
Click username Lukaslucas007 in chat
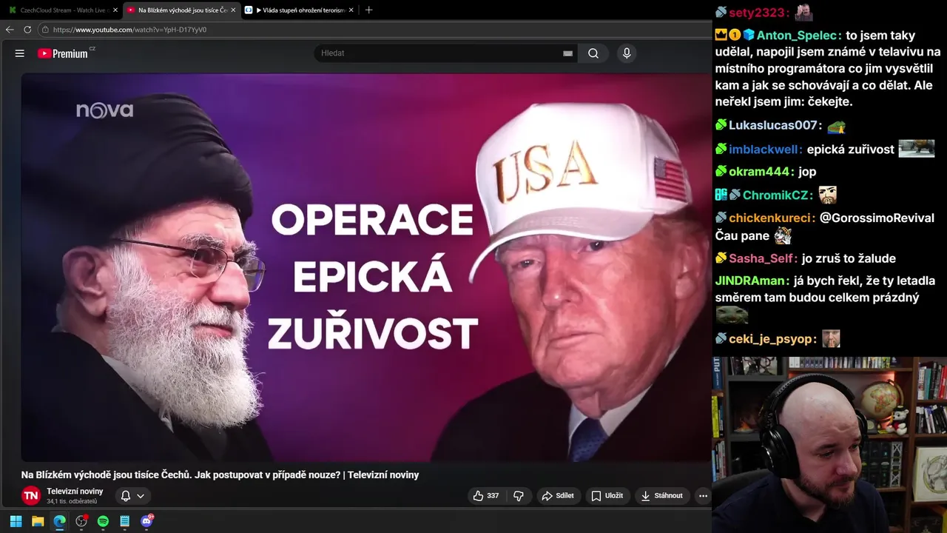pyautogui.click(x=772, y=126)
